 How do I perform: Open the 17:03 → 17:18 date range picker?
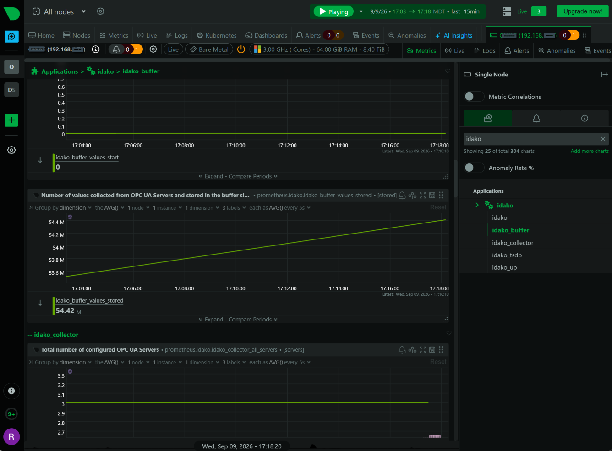(425, 11)
